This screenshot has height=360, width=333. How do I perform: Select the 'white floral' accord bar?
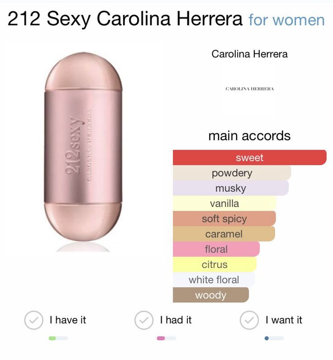214,280
